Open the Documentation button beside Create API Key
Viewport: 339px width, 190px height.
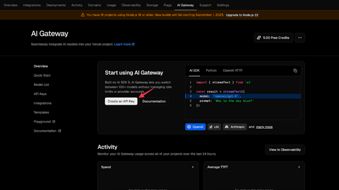154,101
